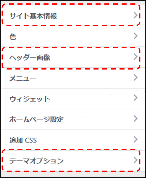Open the サイト基本情報 panel
Image resolution: width=146 pixels, height=178 pixels.
(x=33, y=16)
